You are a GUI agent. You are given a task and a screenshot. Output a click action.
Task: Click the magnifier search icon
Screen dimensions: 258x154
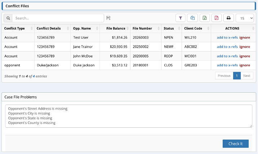click(8, 18)
